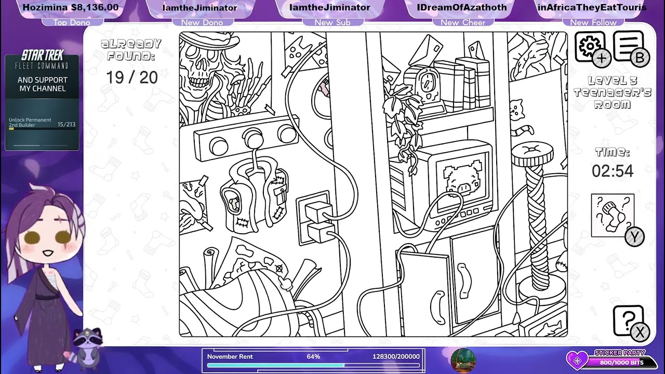Click the cabinet door handle
The height and width of the screenshot is (374, 665).
point(465,280)
